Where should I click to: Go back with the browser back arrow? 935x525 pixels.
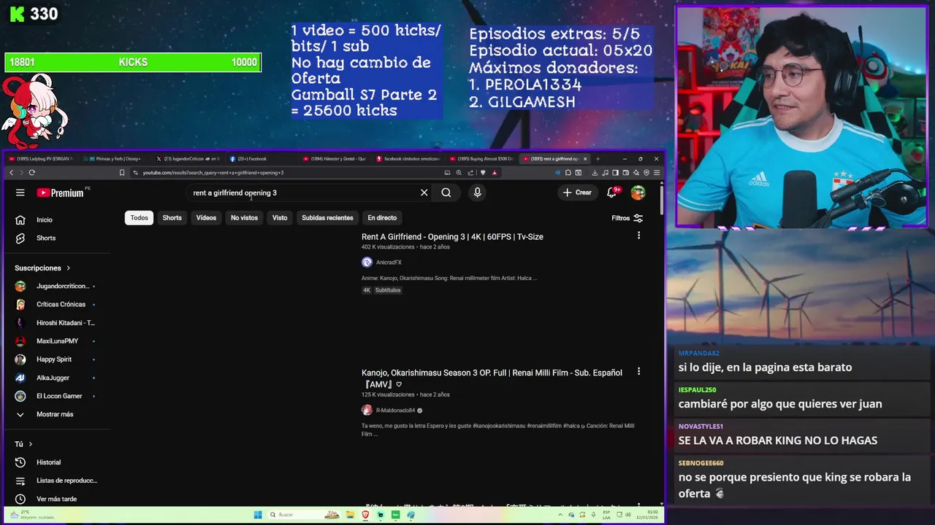(11, 173)
